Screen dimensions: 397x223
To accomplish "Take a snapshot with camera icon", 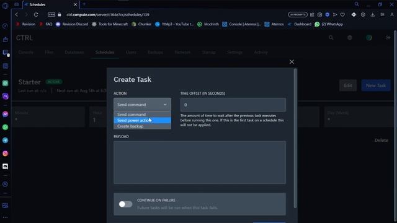I will coord(320,15).
